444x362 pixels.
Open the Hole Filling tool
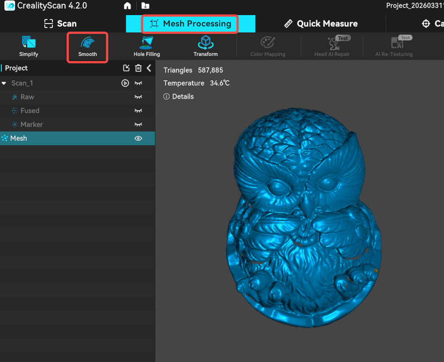click(147, 47)
